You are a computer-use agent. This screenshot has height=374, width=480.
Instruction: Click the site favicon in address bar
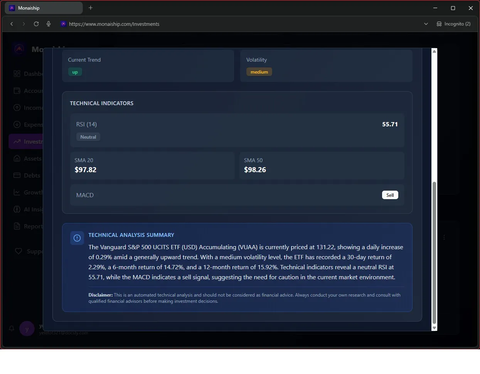(x=63, y=24)
